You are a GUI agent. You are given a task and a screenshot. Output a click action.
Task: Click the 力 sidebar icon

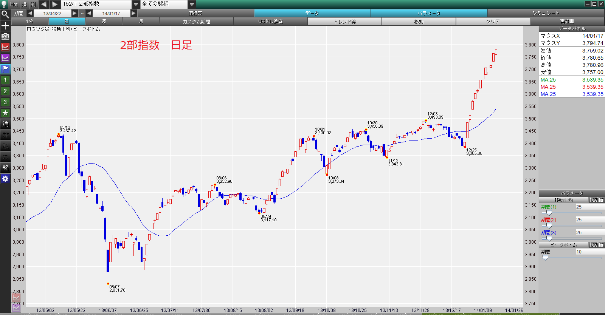point(5,157)
